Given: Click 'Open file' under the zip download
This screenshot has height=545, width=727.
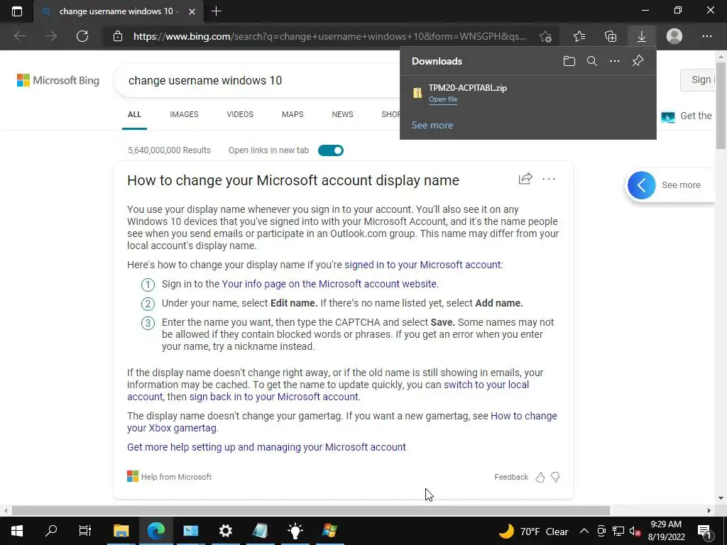Looking at the screenshot, I should [443, 99].
